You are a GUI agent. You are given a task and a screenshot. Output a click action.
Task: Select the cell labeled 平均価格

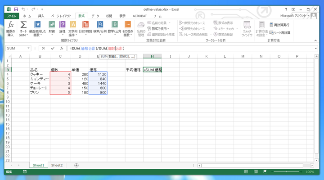click(x=134, y=70)
